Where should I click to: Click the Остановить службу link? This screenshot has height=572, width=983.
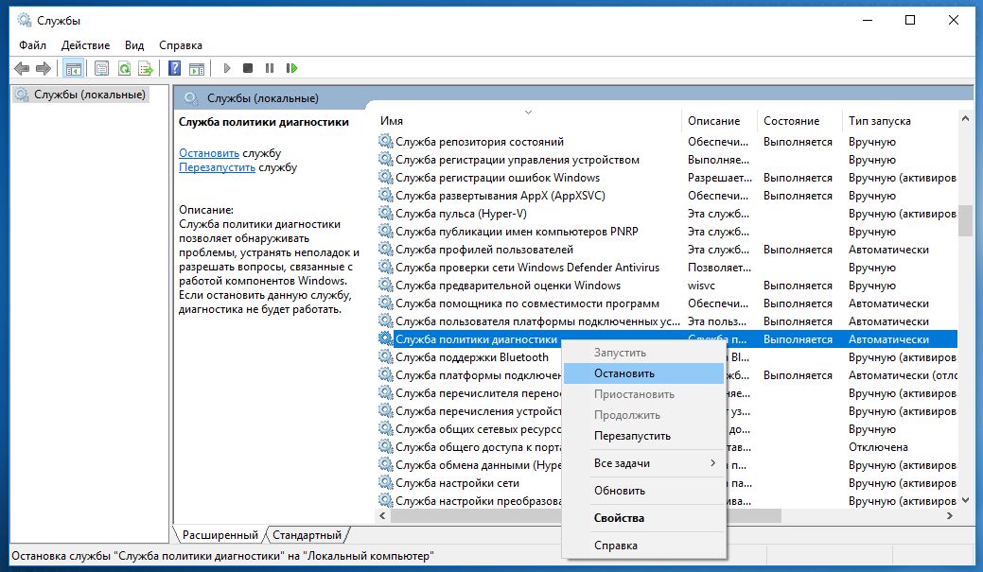pyautogui.click(x=209, y=153)
